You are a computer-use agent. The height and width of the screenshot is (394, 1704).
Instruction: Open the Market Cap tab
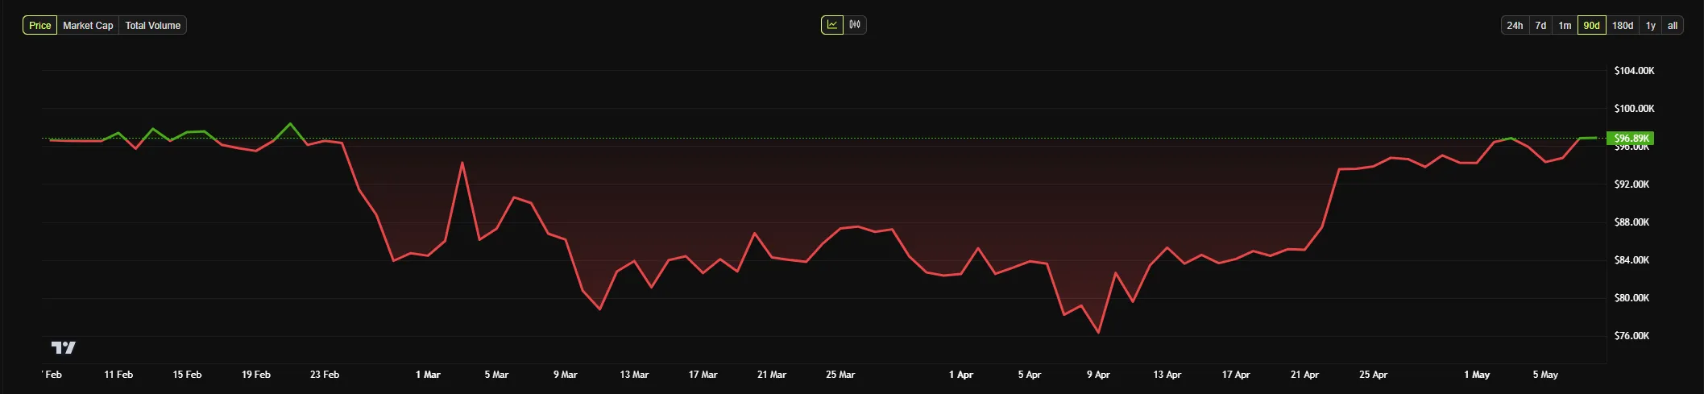pos(88,26)
